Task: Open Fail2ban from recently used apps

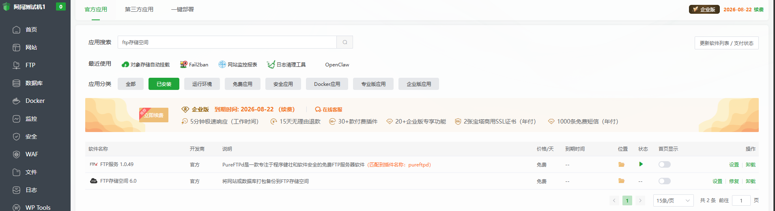Action: [194, 64]
